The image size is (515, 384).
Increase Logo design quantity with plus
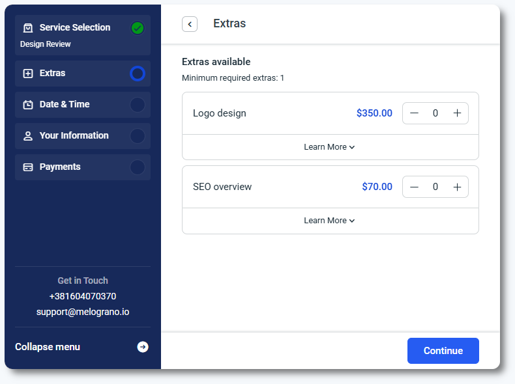coord(457,113)
